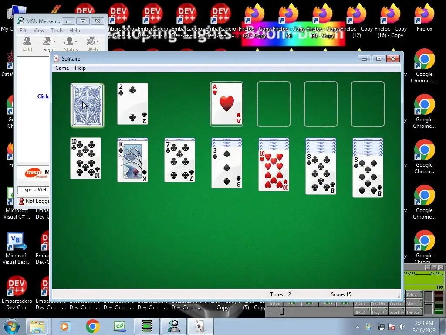Select the 10 of hearts card
446x335 pixels.
[274, 171]
